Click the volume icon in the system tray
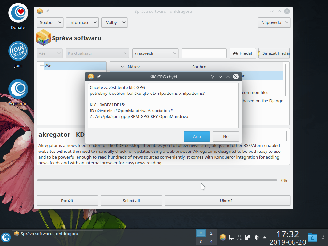 (x=256, y=237)
